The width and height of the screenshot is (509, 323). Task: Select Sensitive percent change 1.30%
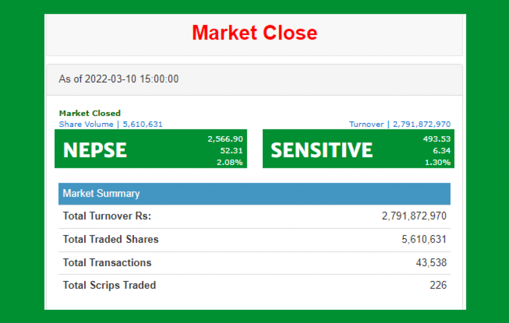pyautogui.click(x=438, y=162)
